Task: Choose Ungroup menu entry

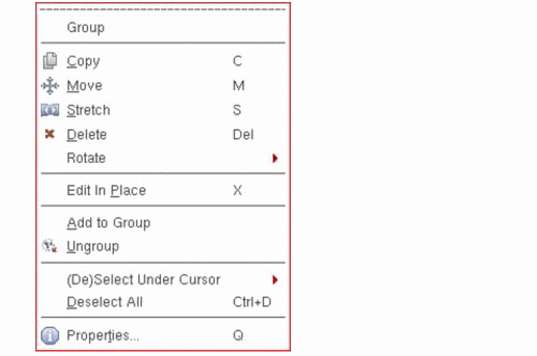Action: tap(92, 247)
